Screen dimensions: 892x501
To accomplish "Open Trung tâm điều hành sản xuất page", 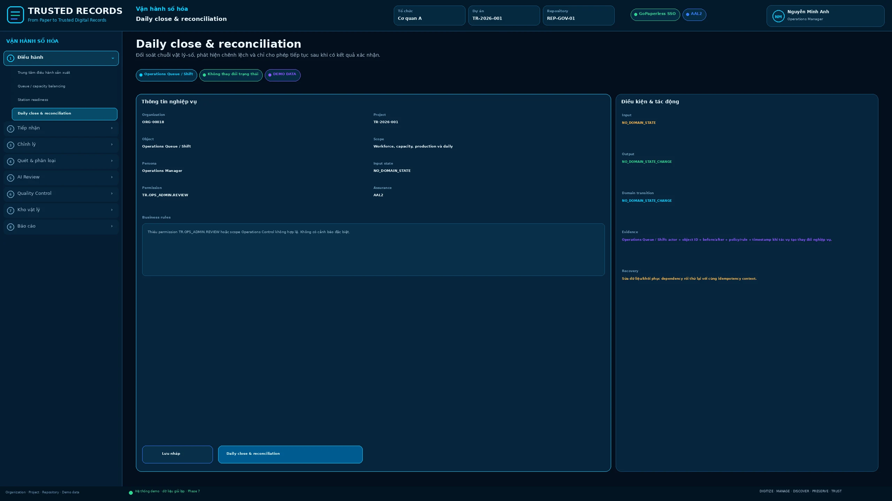I will (x=64, y=73).
